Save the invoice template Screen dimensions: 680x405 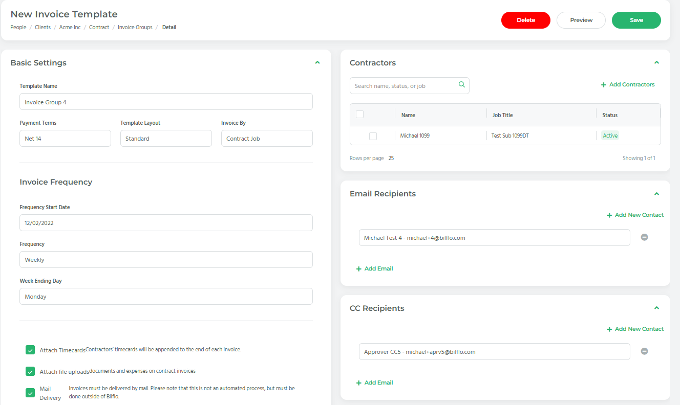click(636, 20)
